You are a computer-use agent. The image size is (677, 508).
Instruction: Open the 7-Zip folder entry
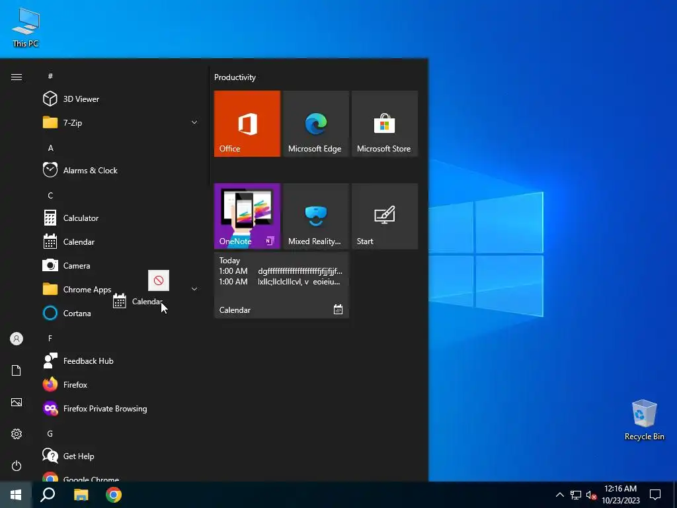tap(119, 122)
